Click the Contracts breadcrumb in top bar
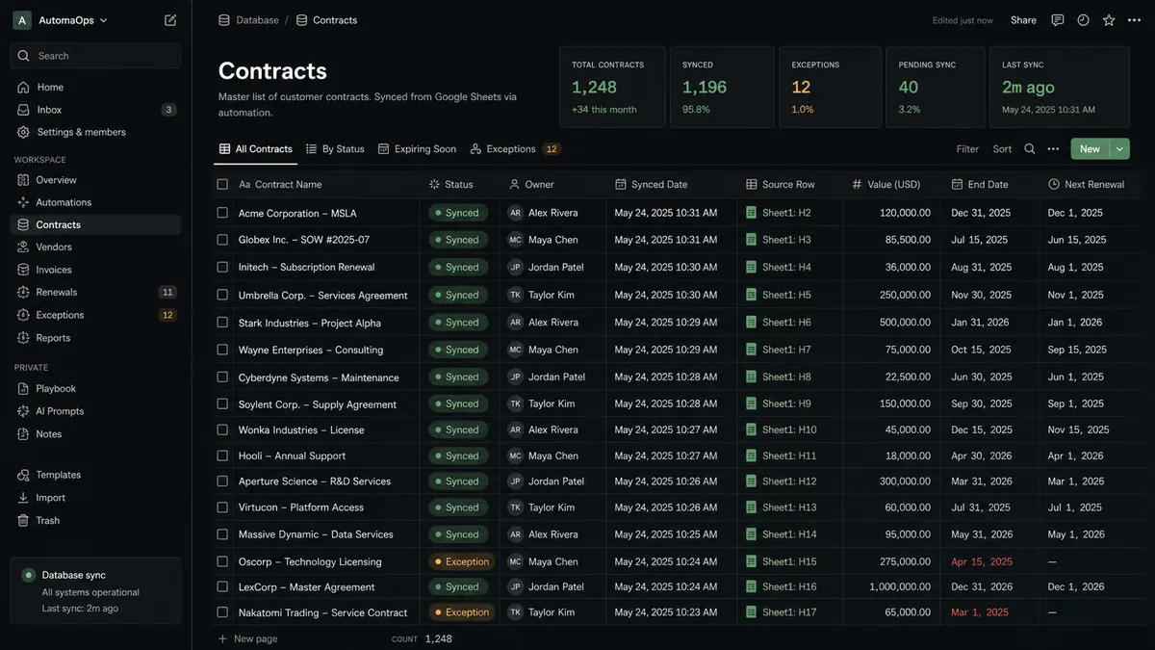Screen dimensions: 1155x650 pos(326,20)
